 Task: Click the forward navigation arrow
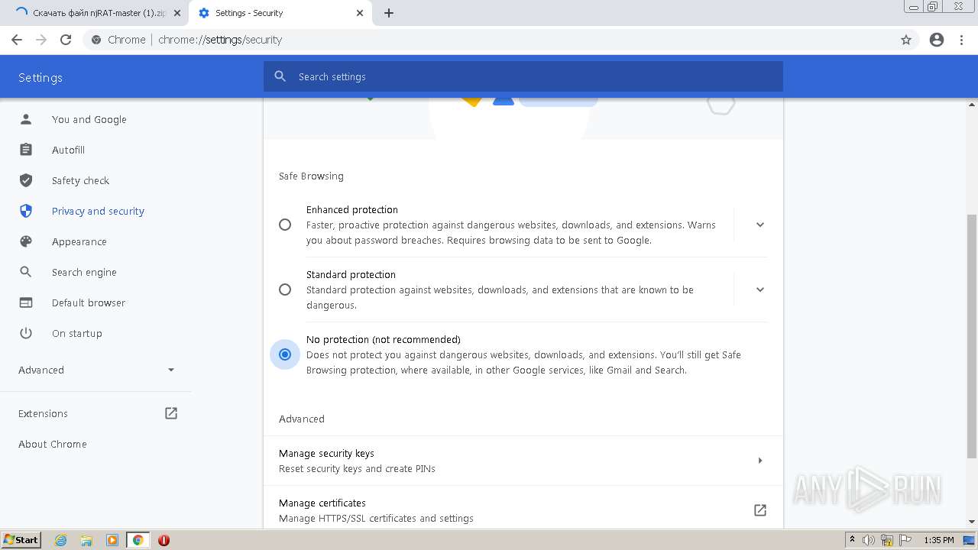[41, 40]
